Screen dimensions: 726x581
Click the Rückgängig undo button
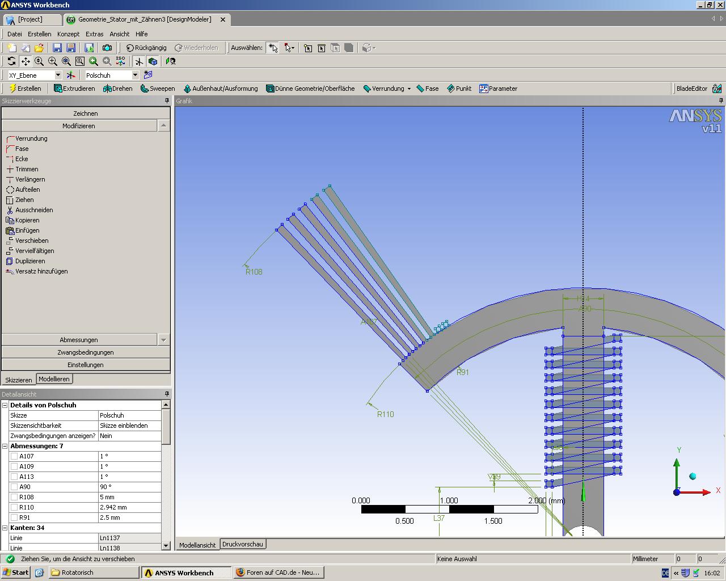click(x=146, y=48)
